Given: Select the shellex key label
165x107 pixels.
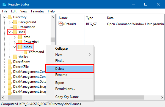Looking at the screenshot, I should pyautogui.click(x=23, y=57).
